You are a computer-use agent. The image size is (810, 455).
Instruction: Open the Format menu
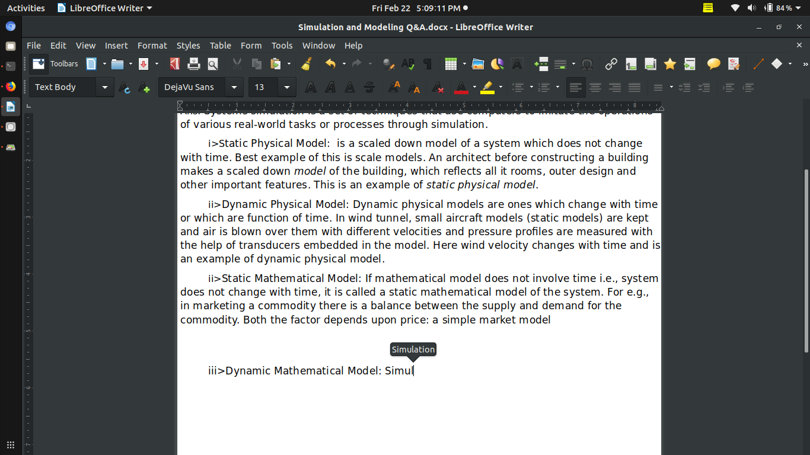point(152,46)
